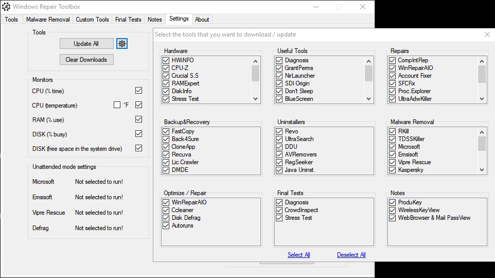495x278 pixels.
Task: Close the tool selection dialog
Action: pyautogui.click(x=487, y=34)
